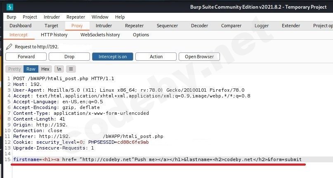Image resolution: width=333 pixels, height=178 pixels.
Task: Expand the Window menu
Action: 100,17
